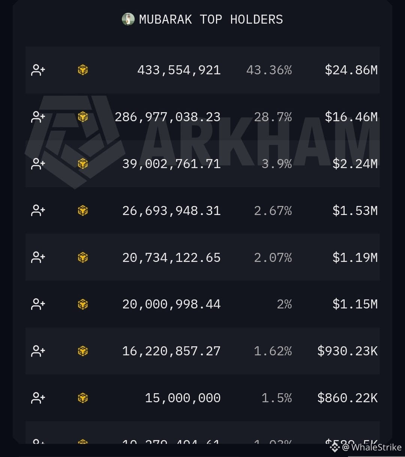Click BNB chain icon in 1.62% row
This screenshot has width=405, height=457.
point(83,351)
